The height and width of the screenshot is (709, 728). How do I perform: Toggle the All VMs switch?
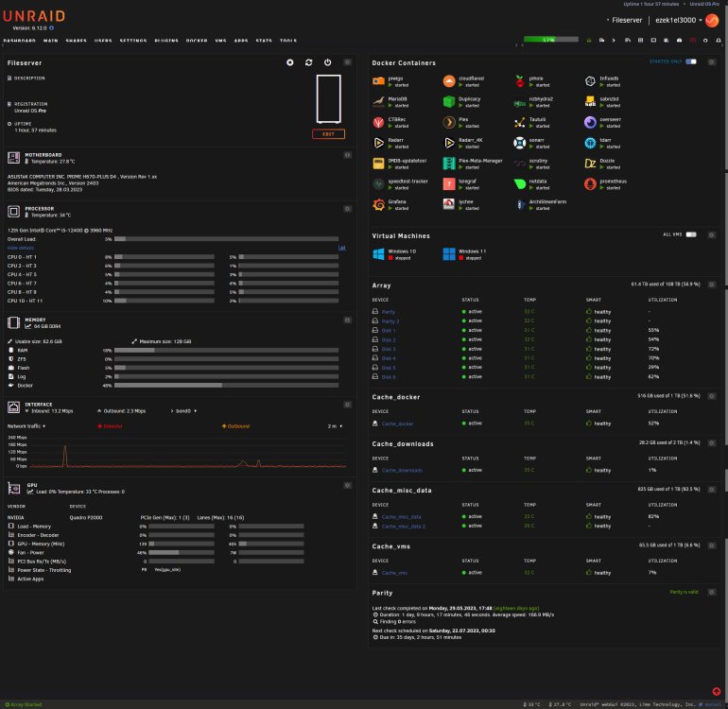pos(691,234)
